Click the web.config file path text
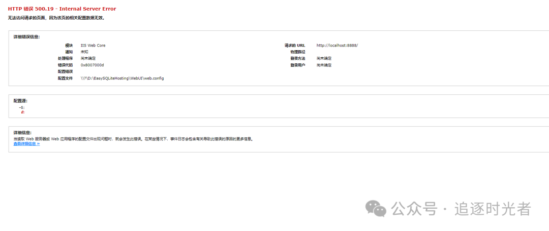 tap(122, 79)
